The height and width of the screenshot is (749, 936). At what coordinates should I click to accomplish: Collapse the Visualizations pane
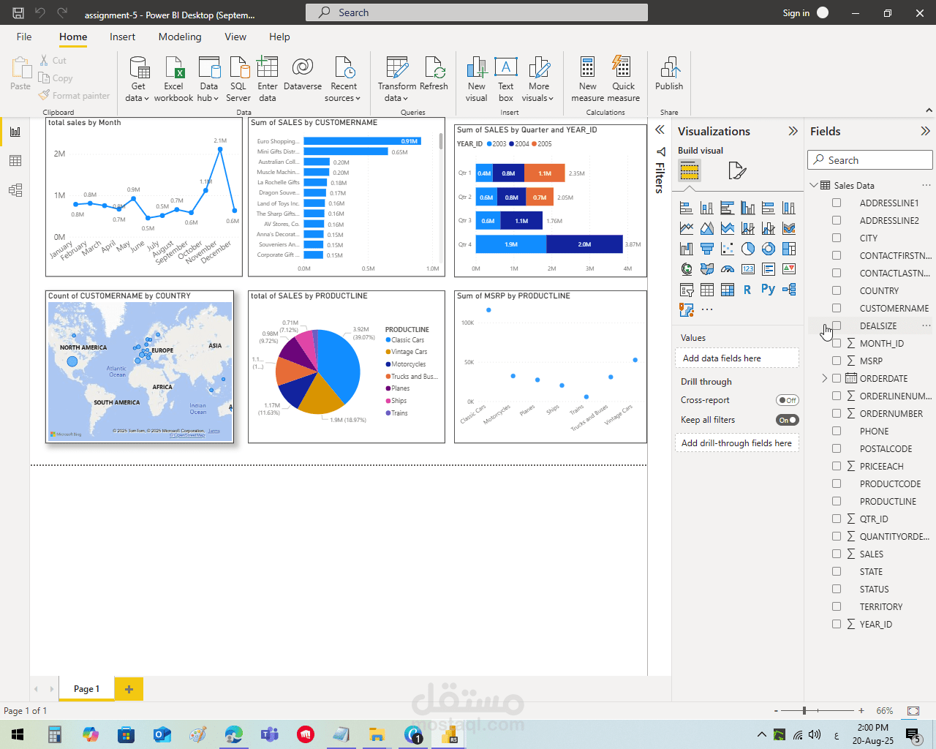[x=793, y=131]
